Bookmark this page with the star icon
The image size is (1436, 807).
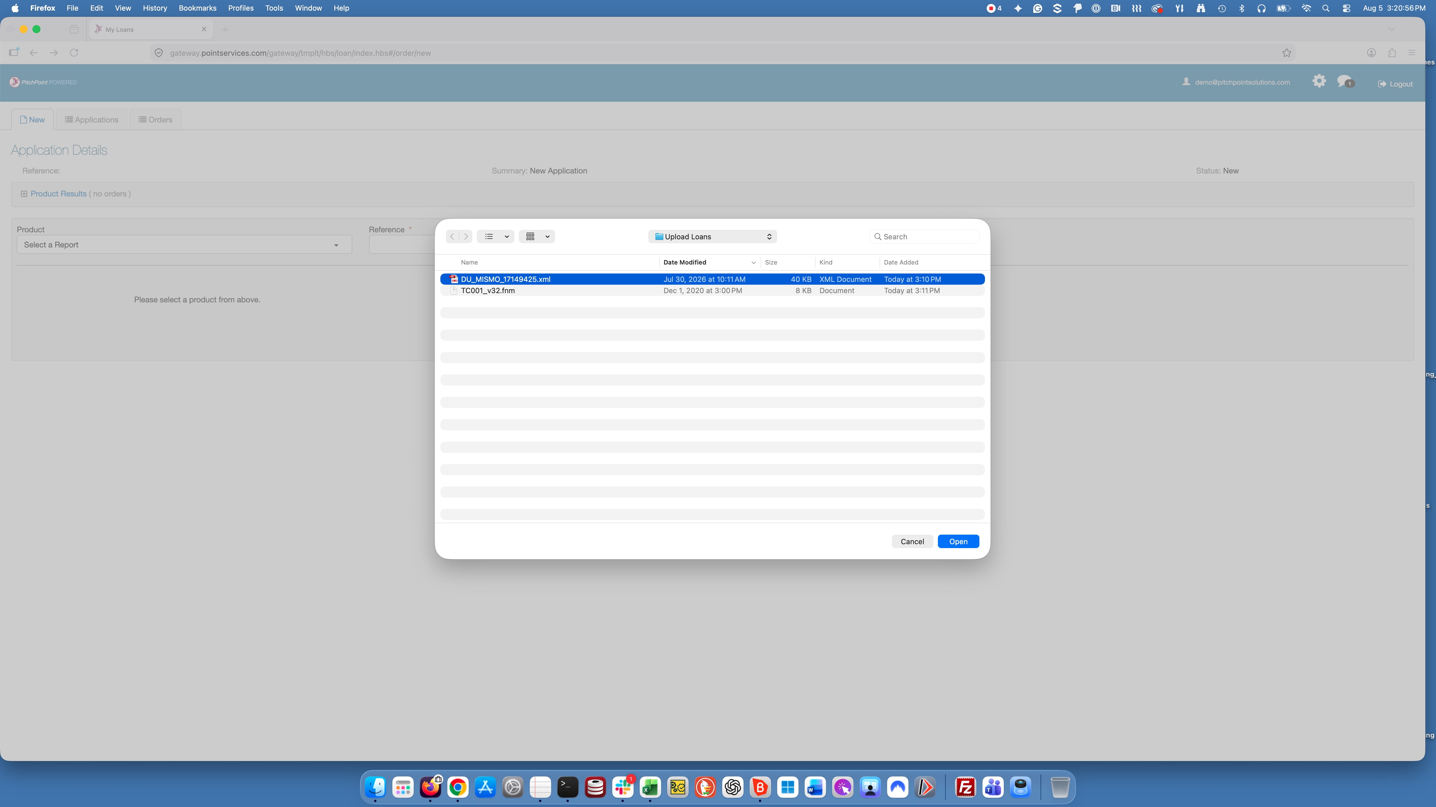point(1287,53)
